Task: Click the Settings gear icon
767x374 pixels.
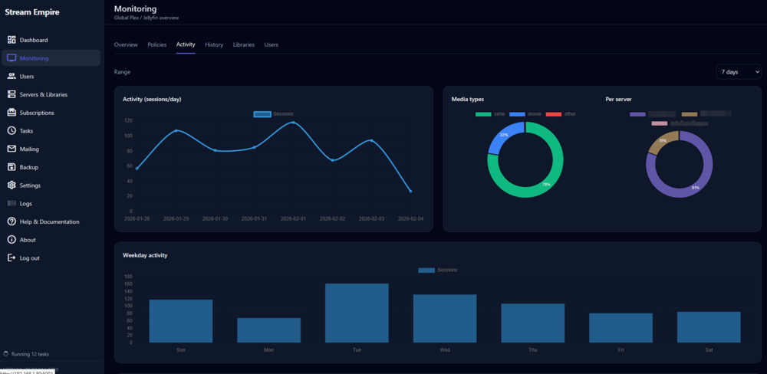Action: point(12,185)
